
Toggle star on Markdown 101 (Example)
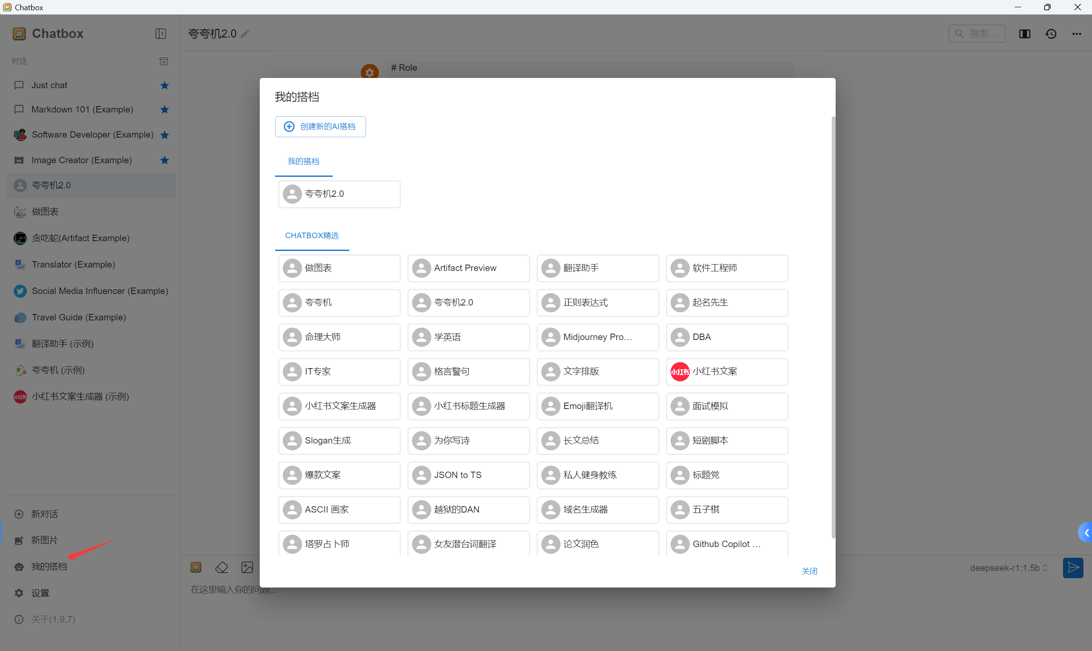165,109
